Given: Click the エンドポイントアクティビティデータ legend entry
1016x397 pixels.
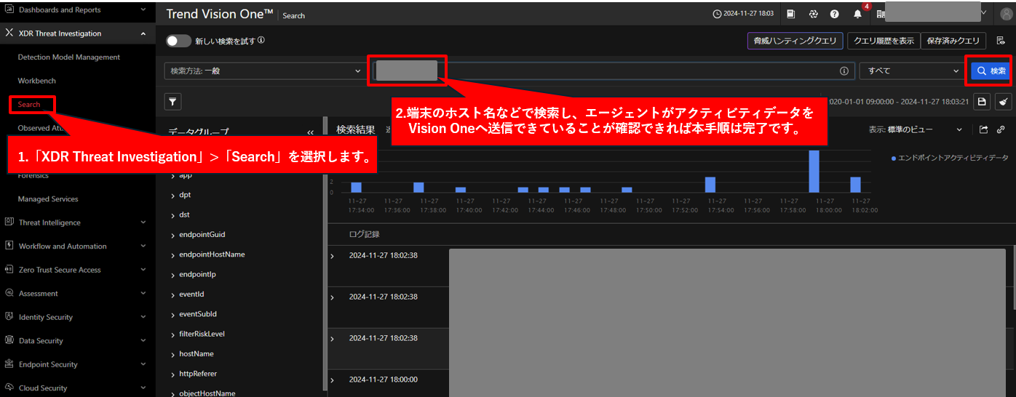Looking at the screenshot, I should 950,158.
